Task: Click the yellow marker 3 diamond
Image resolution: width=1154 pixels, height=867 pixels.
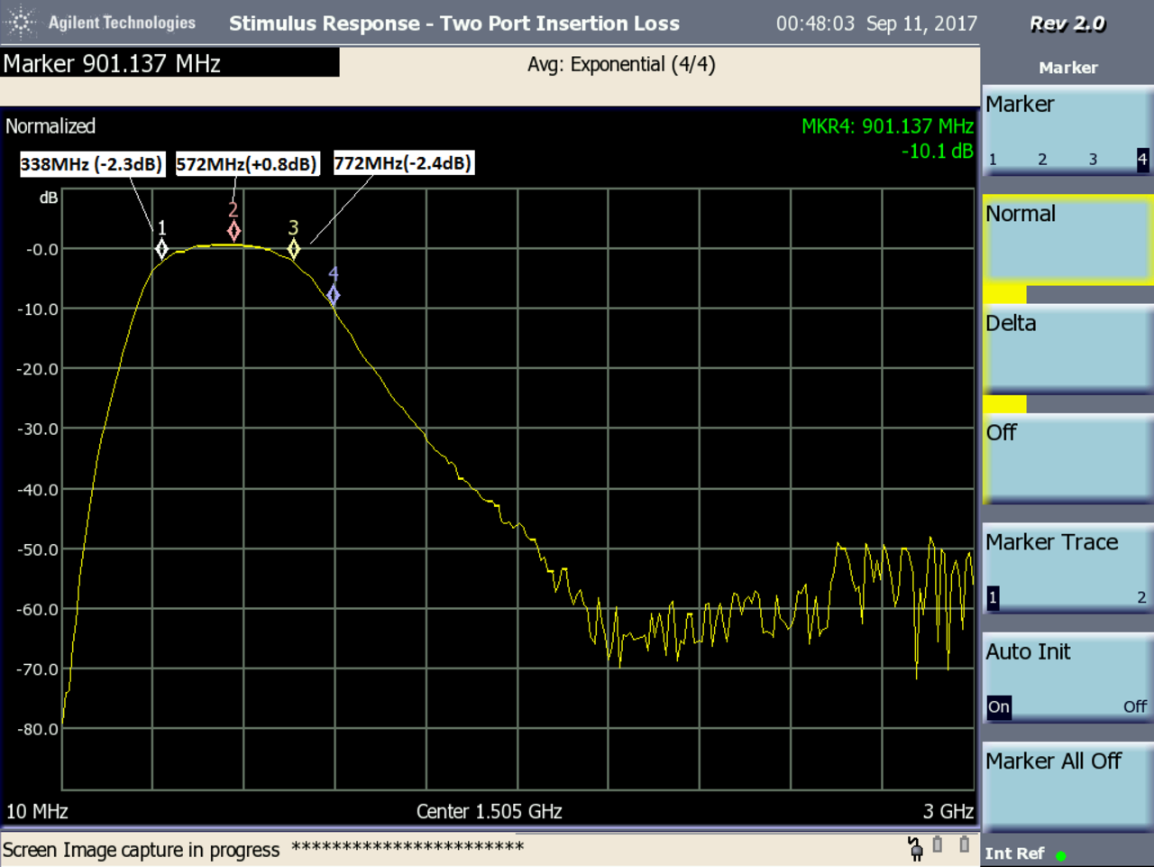Action: click(293, 249)
